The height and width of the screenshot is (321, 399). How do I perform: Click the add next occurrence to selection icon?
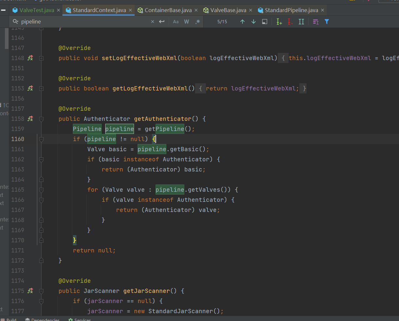click(279, 22)
